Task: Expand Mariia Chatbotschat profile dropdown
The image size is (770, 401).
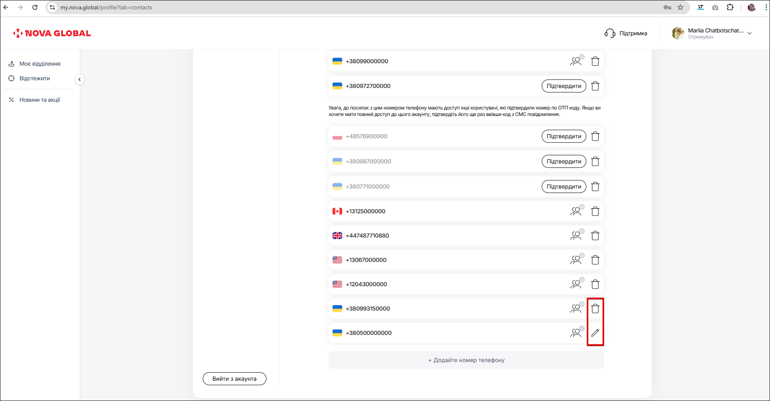Action: [x=749, y=33]
